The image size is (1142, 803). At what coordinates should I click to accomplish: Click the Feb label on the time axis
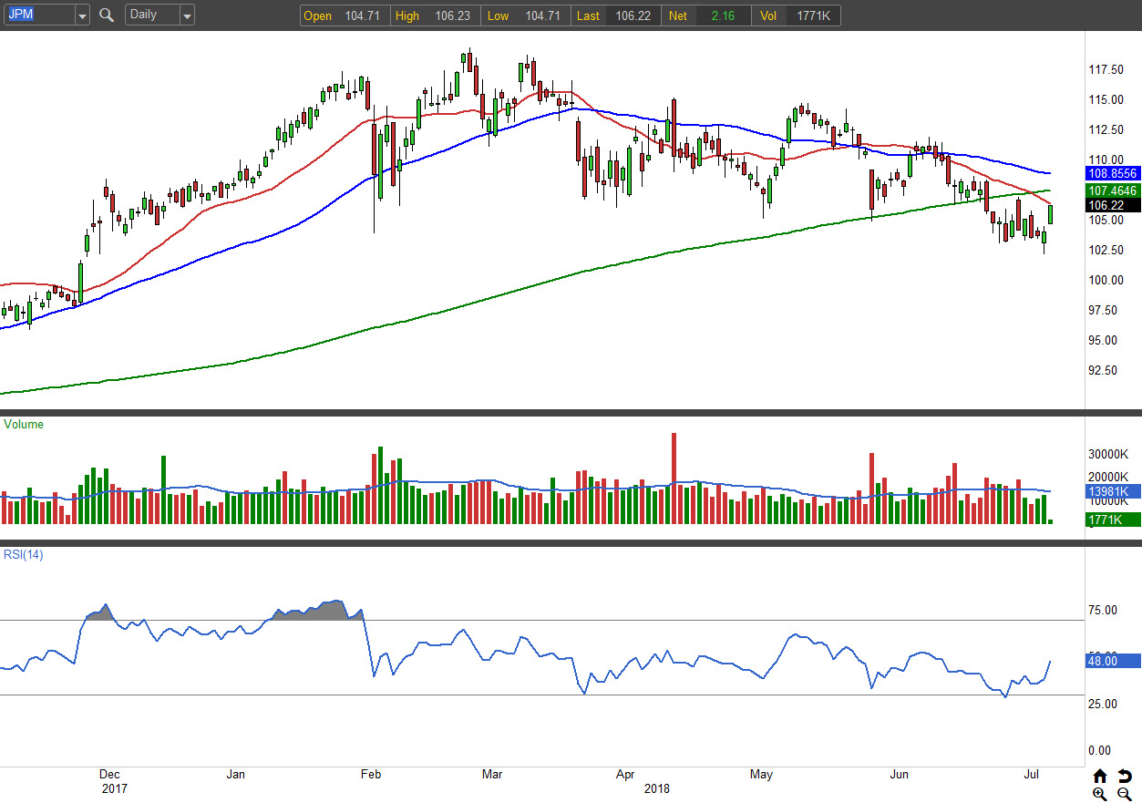(370, 775)
